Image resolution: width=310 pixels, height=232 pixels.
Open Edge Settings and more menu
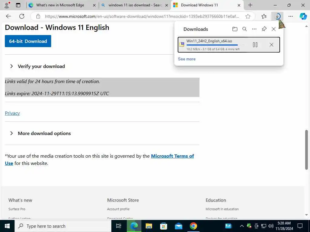point(291,16)
